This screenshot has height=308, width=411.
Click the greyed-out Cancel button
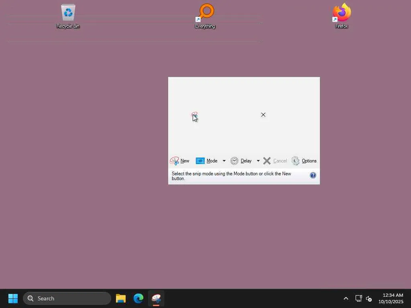coord(275,161)
